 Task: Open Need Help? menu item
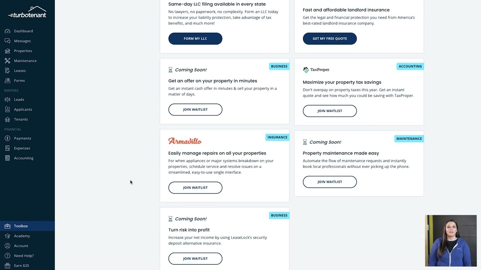pyautogui.click(x=24, y=256)
